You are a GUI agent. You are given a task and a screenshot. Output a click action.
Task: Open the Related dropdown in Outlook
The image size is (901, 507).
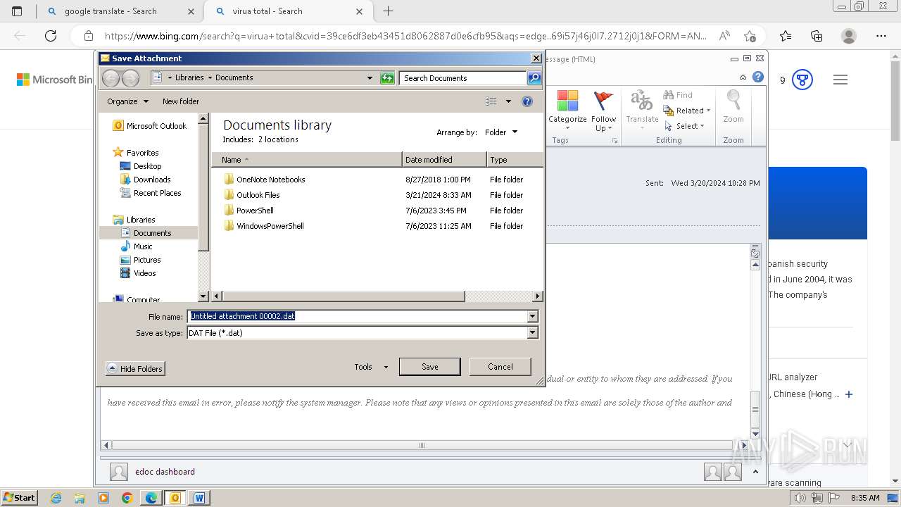[688, 111]
